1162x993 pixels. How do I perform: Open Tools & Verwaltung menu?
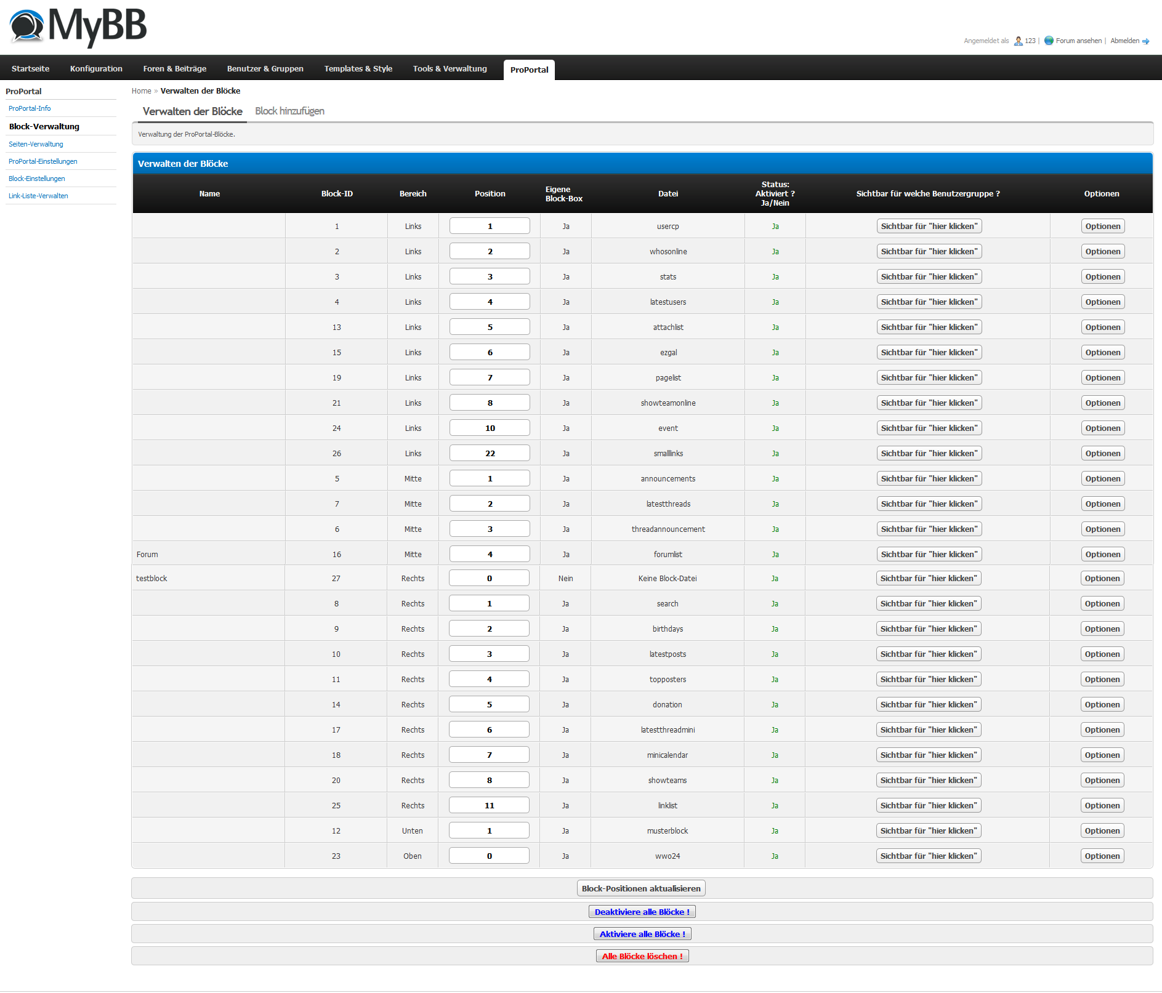click(x=450, y=68)
